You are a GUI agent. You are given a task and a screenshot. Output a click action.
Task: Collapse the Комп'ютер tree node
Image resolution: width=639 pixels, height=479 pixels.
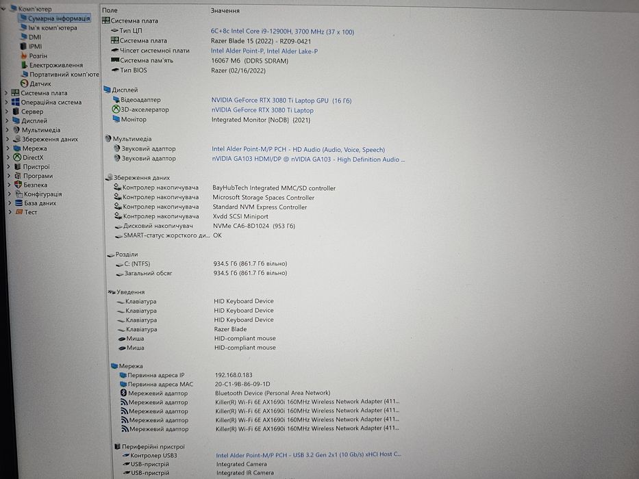click(3, 8)
